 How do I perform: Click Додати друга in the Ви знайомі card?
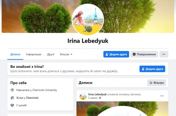[x=152, y=69]
